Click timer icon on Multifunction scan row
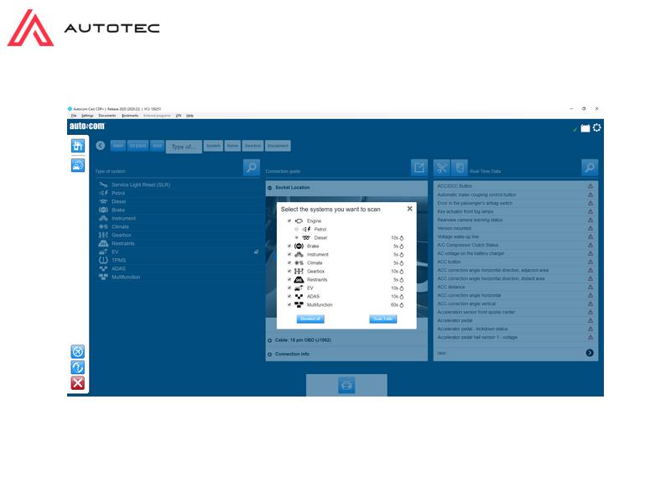The height and width of the screenshot is (503, 671). (x=402, y=305)
